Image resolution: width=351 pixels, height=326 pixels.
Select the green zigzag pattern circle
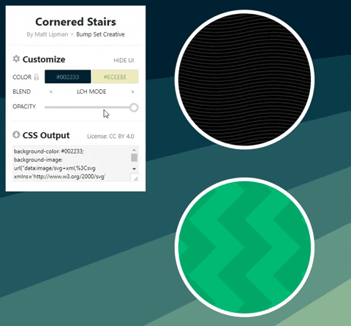point(244,247)
